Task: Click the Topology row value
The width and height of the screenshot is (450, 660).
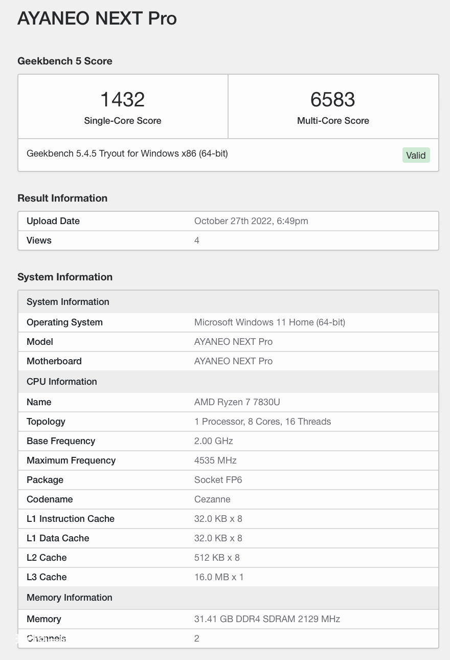Action: coord(262,422)
